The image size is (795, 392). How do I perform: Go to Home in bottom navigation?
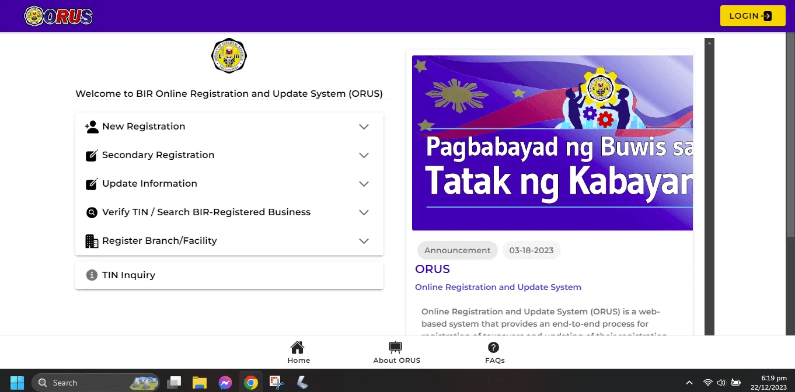click(x=299, y=353)
